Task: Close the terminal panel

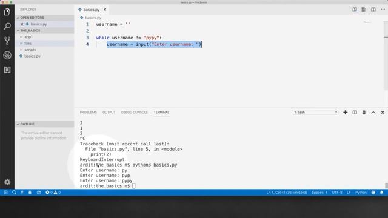Action: [x=383, y=113]
